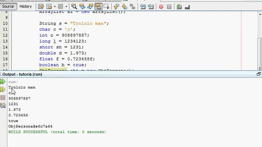Click the 'float f = 0.723458f;' code line
The image size is (262, 147).
coord(67,59)
